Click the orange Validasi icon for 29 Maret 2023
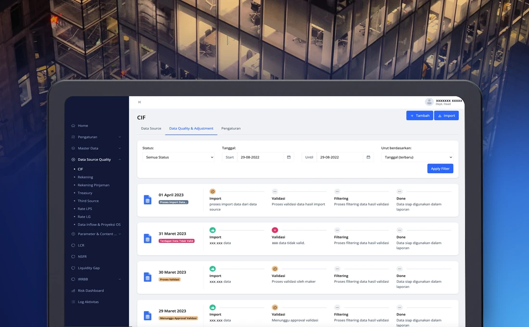Screen dimensions: 529x327 (x=275, y=307)
